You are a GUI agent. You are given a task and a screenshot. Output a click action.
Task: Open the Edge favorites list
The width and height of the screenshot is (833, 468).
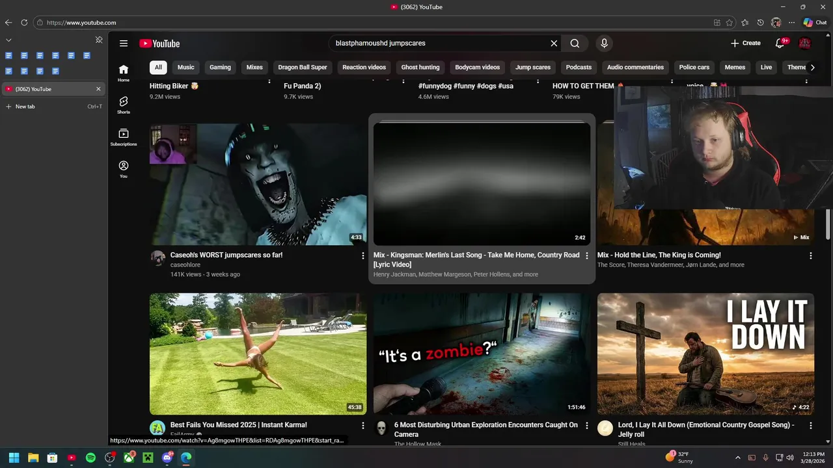(745, 22)
